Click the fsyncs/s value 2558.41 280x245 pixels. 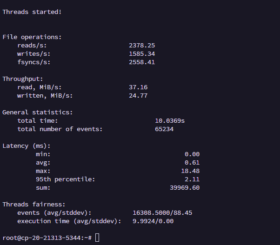coord(142,62)
